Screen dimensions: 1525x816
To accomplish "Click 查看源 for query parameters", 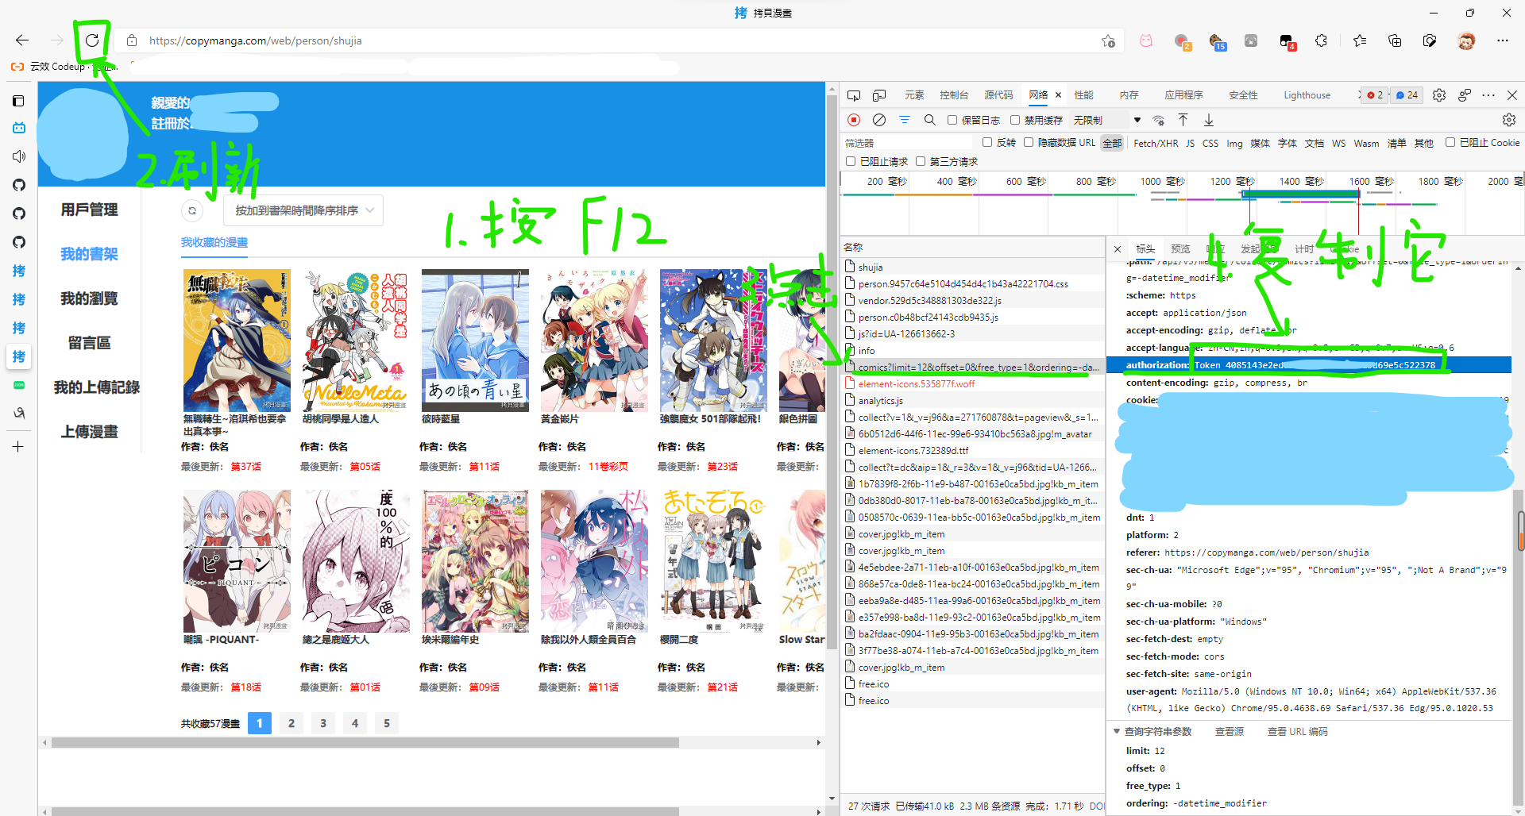I will point(1229,731).
